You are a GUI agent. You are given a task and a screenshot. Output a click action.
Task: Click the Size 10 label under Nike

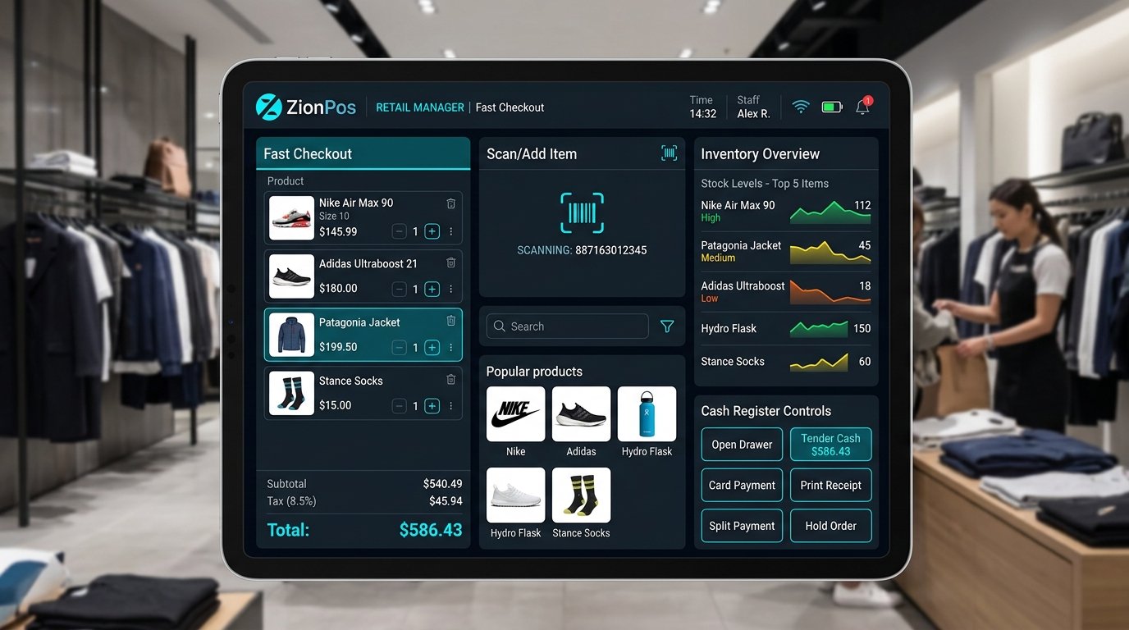pyautogui.click(x=334, y=217)
